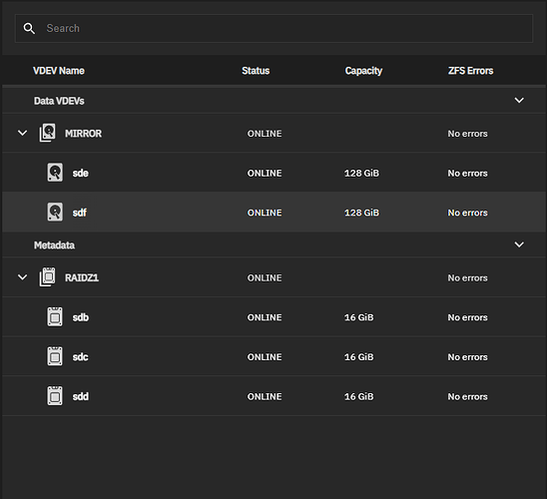Click the MIRROR vdev group icon
Screen dimensions: 547x499
(x=47, y=133)
